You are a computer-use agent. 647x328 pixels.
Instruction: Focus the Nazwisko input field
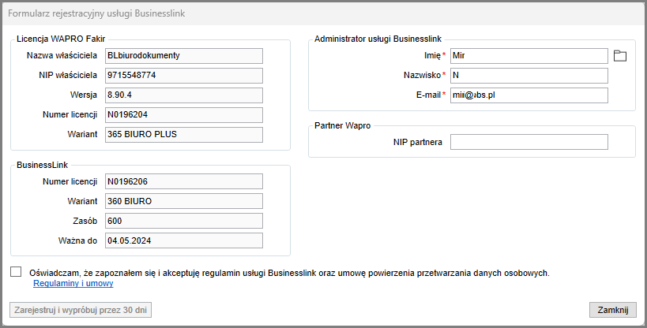(x=529, y=76)
